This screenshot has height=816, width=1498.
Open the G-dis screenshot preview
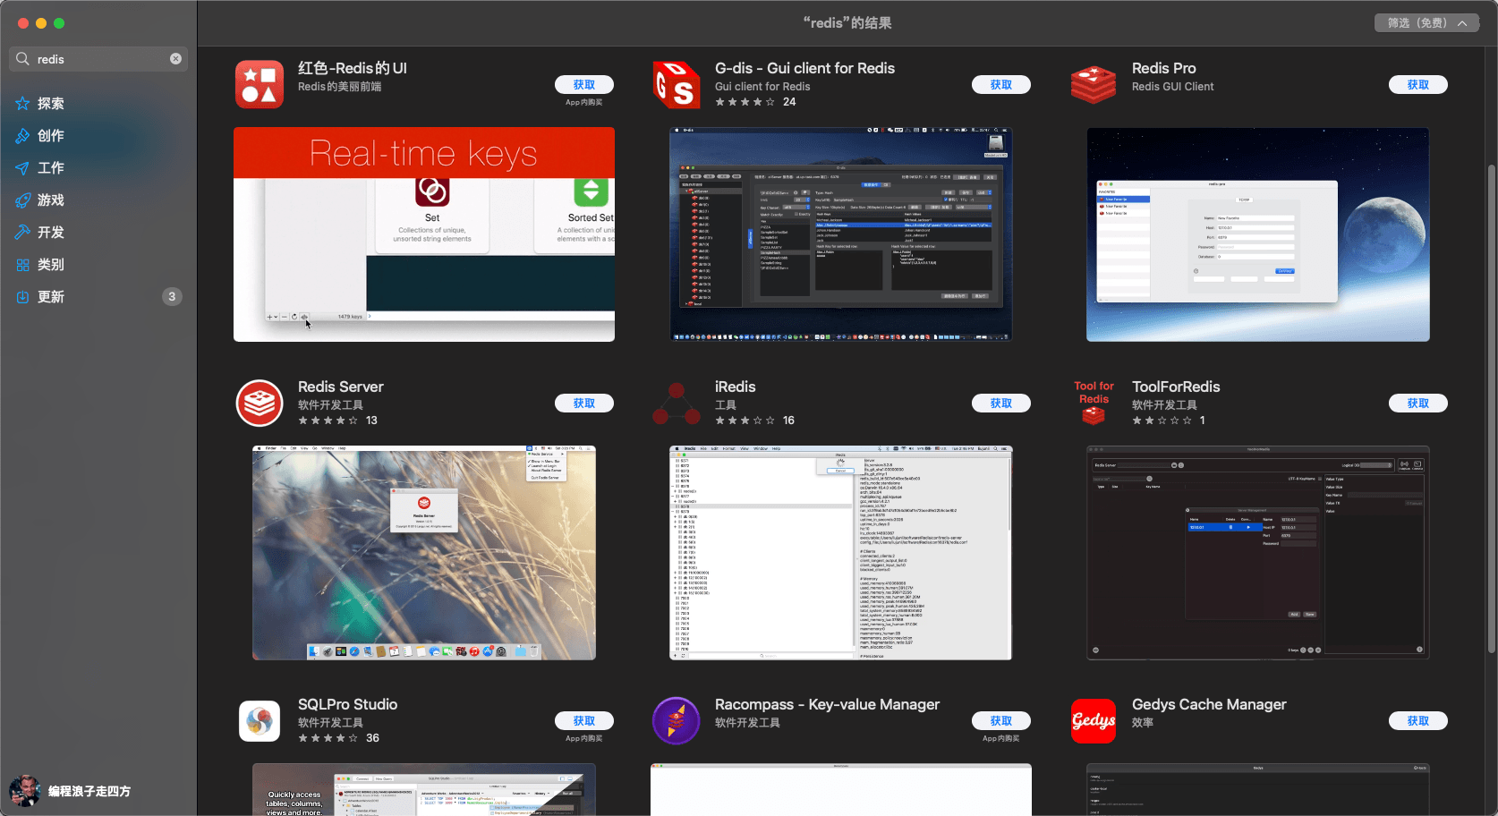[841, 234]
